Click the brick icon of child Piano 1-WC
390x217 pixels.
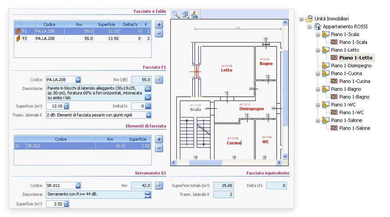334,112
